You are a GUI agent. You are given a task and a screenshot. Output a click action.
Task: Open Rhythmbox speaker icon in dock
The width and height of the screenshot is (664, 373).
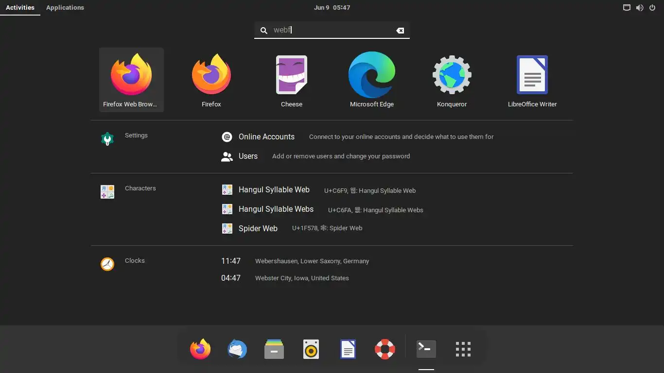pyautogui.click(x=311, y=349)
